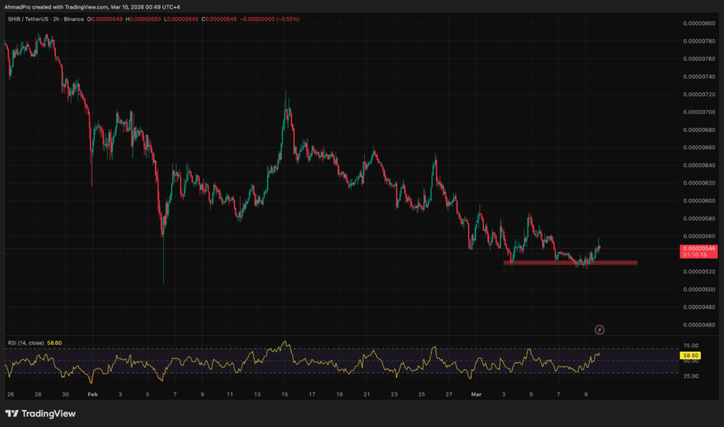724x427 pixels.
Task: Click the TradingView logo mark
Action: [12, 414]
